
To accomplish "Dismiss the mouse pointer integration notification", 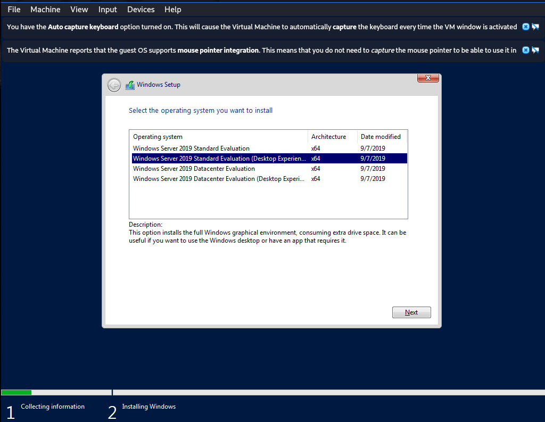I will pos(525,50).
